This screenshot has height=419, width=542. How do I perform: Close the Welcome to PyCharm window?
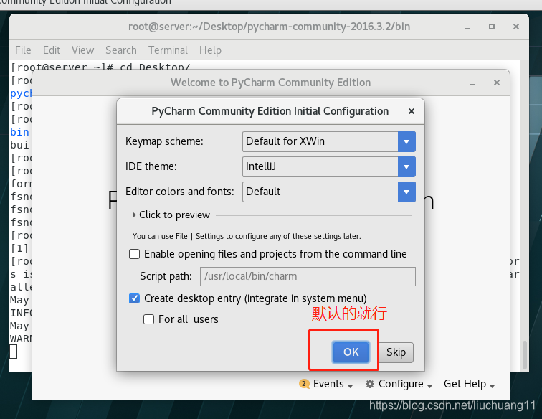pyautogui.click(x=497, y=83)
